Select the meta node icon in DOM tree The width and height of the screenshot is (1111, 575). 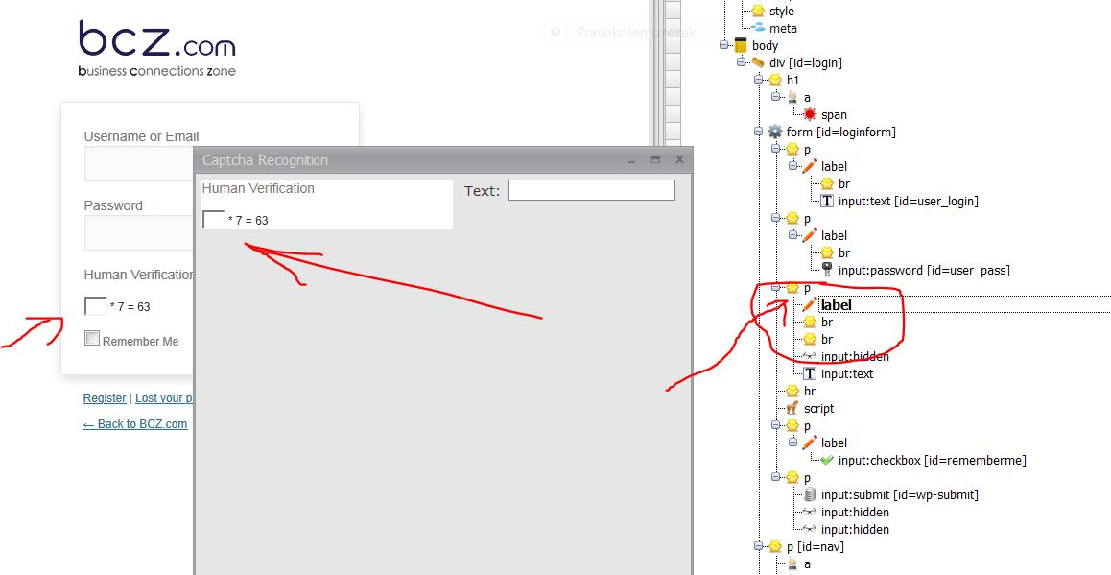(x=758, y=29)
